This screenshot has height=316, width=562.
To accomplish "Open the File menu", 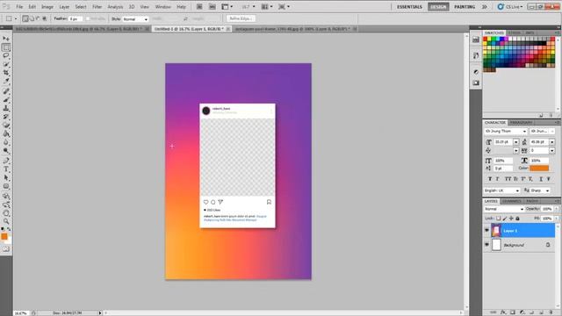I will click(19, 7).
